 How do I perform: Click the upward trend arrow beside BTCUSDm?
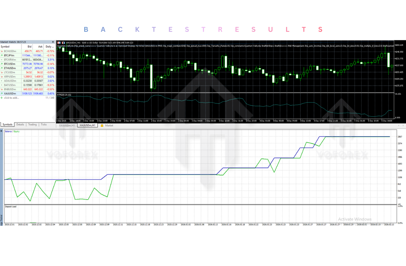[2, 64]
